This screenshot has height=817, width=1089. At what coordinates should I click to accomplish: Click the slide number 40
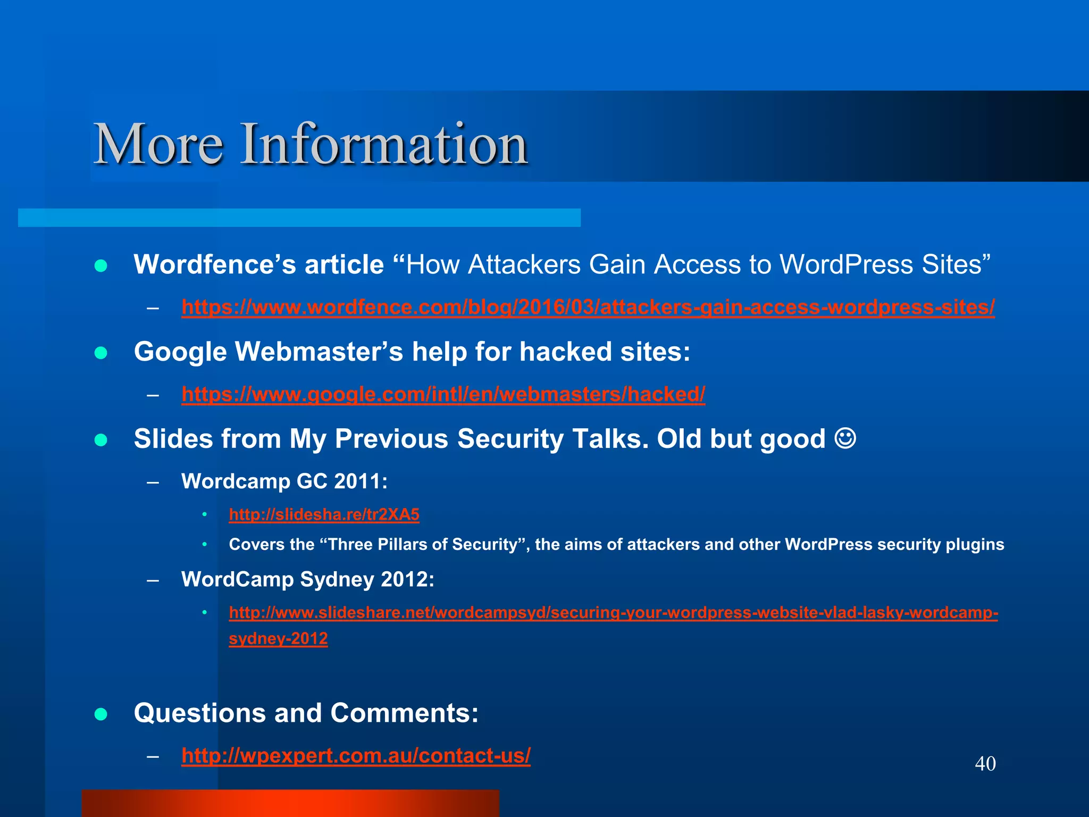point(985,764)
